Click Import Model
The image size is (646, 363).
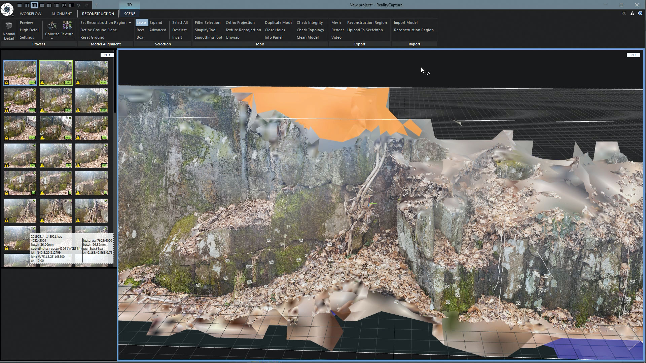(x=406, y=23)
